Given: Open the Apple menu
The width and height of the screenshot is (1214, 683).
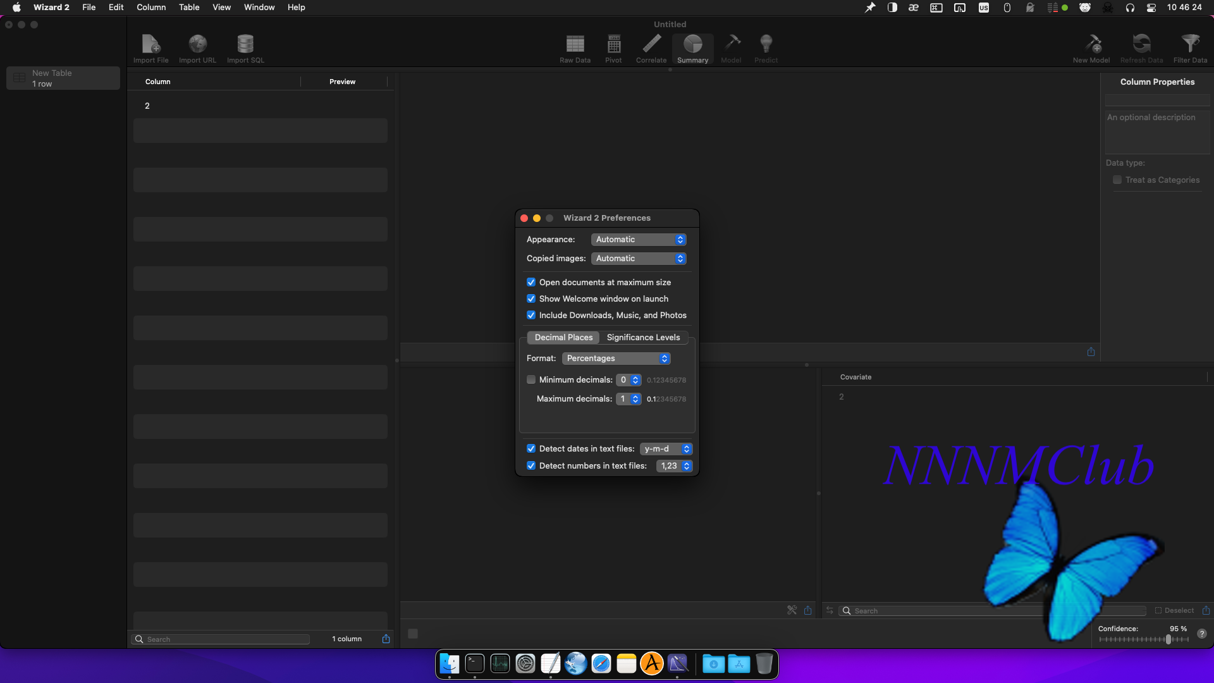Looking at the screenshot, I should [16, 8].
